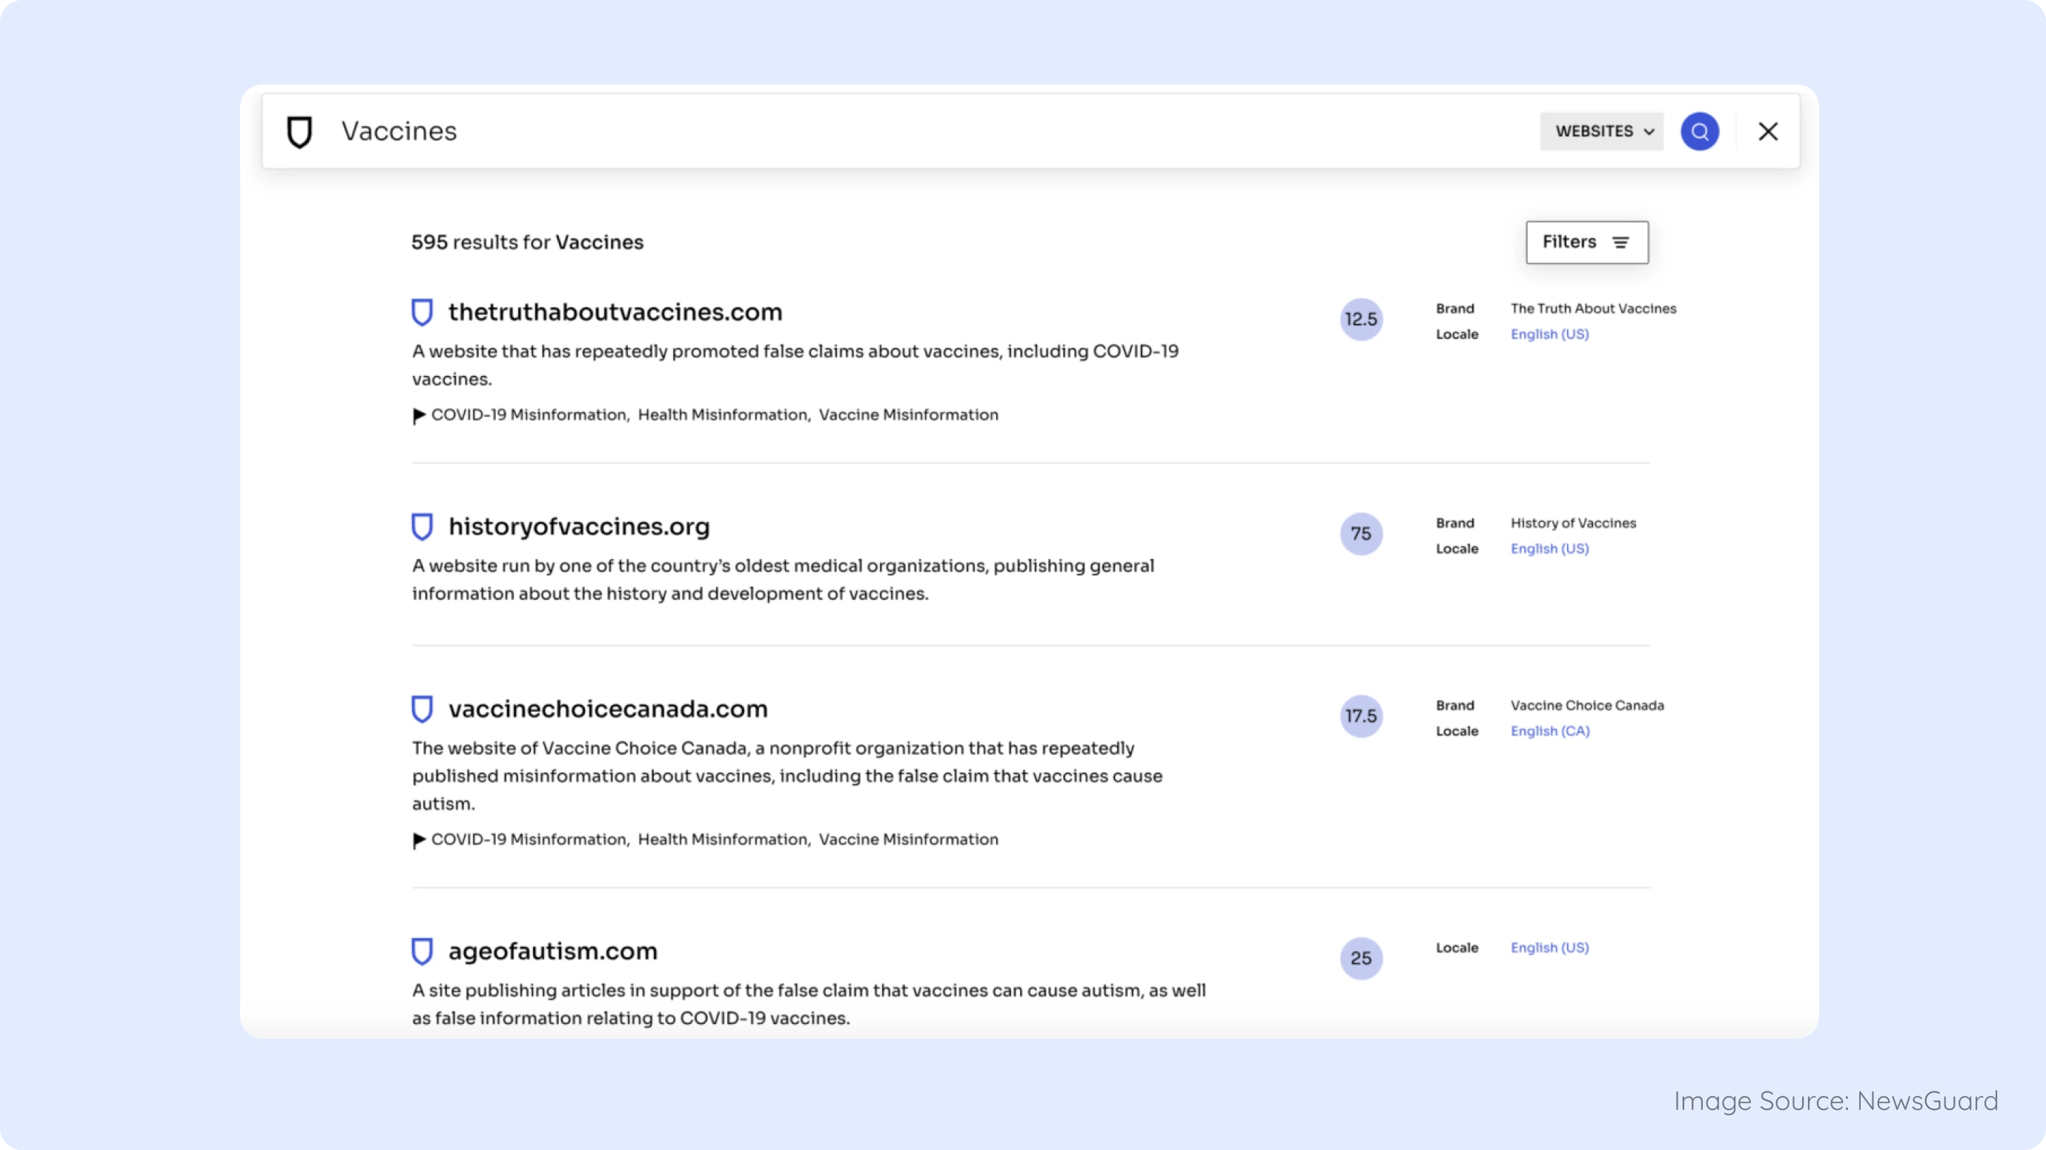Open the vaccinechoicecanada.com result title
2046x1150 pixels.
pos(608,708)
